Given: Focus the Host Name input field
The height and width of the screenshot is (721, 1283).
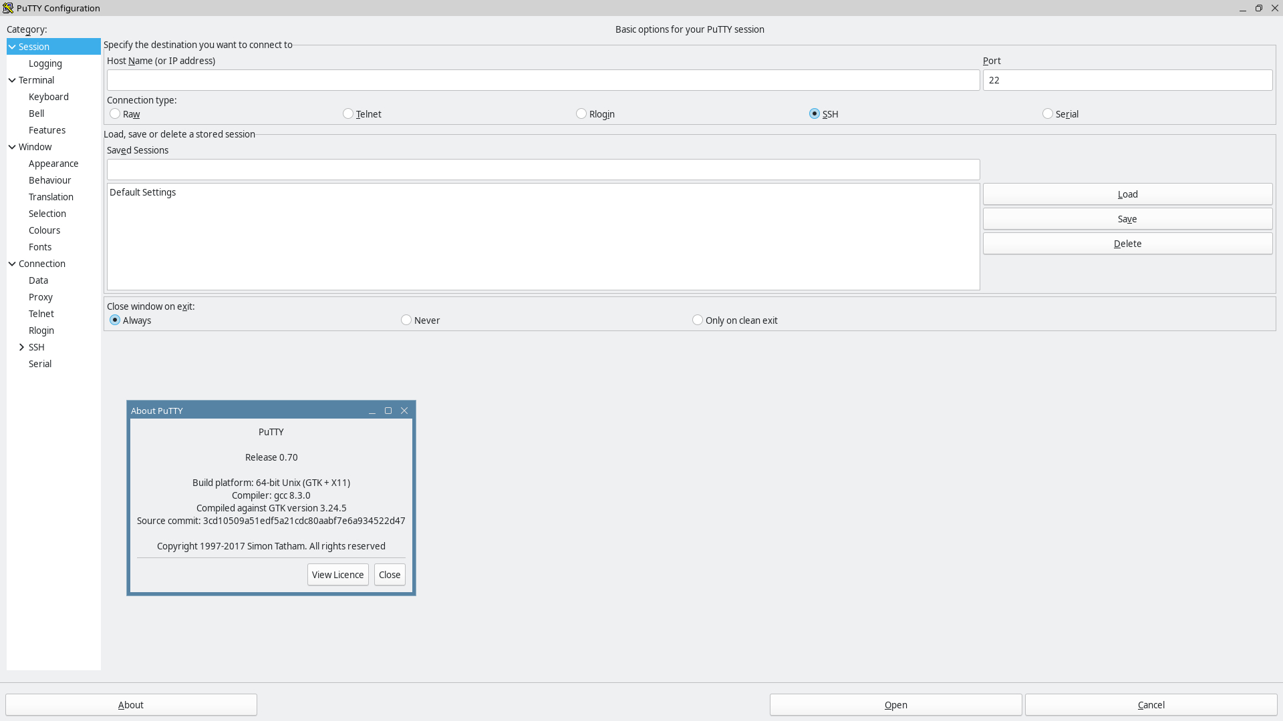Looking at the screenshot, I should 543,80.
